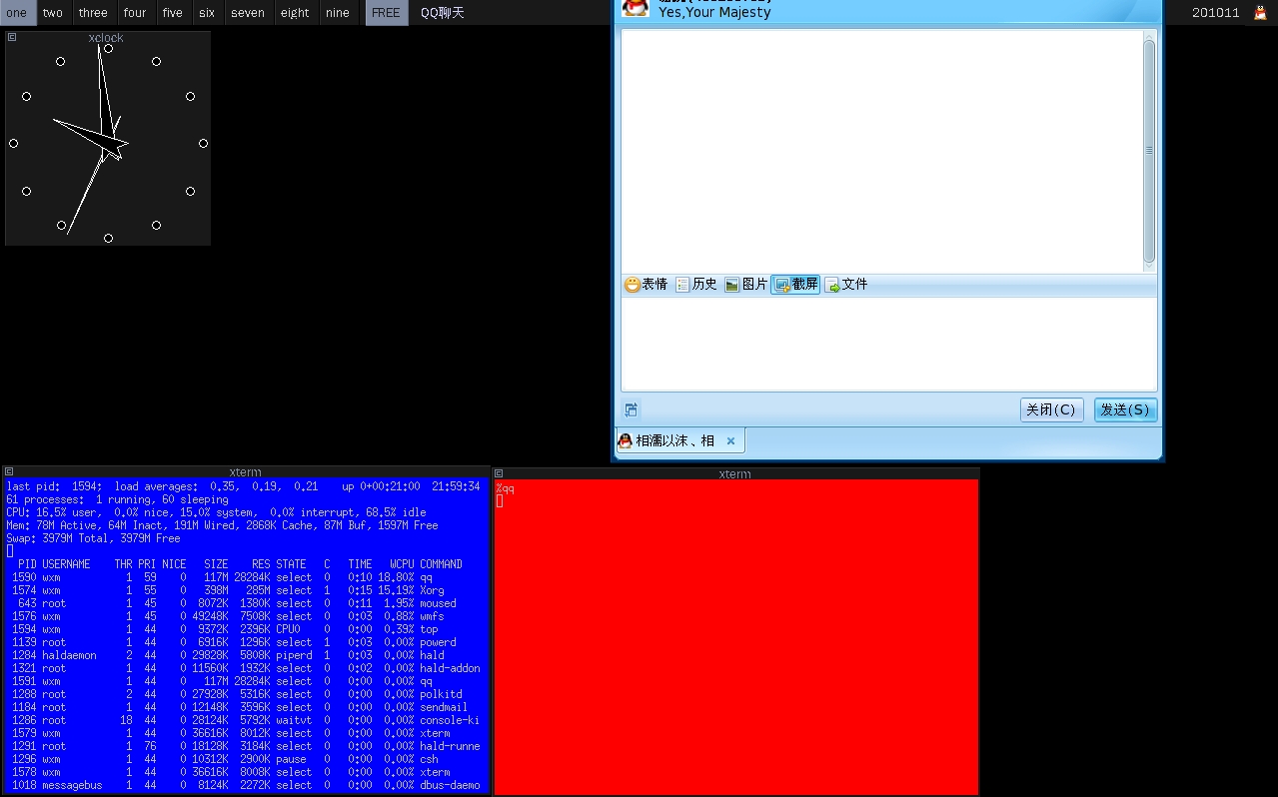Switch to workspace three

click(x=93, y=13)
